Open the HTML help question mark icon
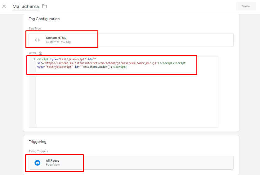The image size is (260, 175). click(x=40, y=53)
